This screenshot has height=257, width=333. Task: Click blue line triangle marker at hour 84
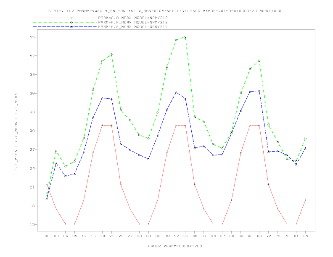(305, 148)
